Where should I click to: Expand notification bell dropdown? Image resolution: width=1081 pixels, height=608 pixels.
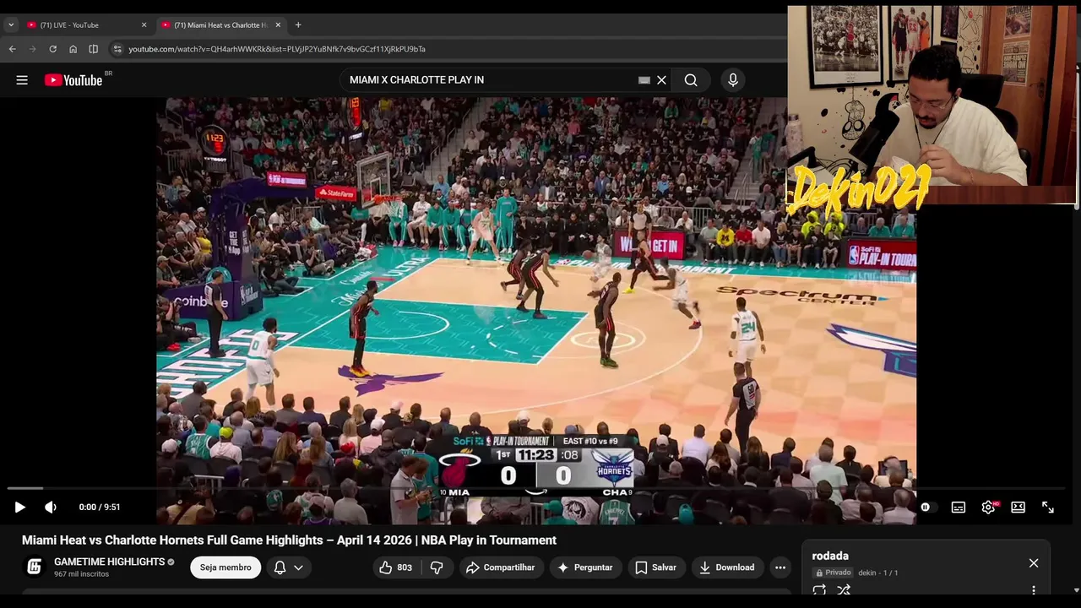click(288, 567)
